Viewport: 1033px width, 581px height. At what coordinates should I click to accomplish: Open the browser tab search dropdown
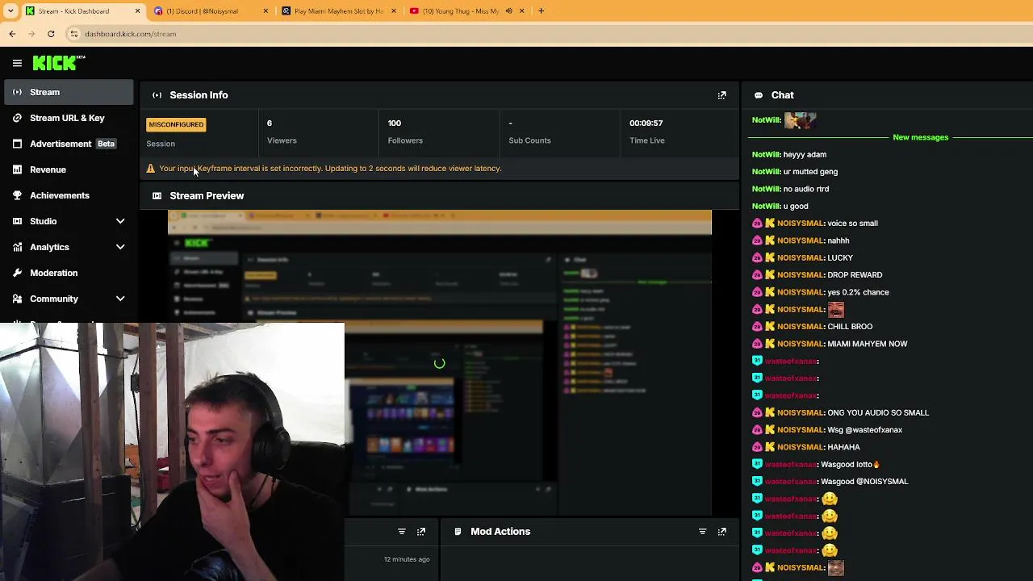10,11
